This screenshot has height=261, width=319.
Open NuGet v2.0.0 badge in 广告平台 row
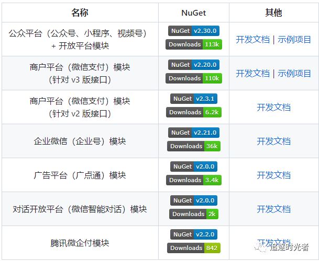(194, 167)
